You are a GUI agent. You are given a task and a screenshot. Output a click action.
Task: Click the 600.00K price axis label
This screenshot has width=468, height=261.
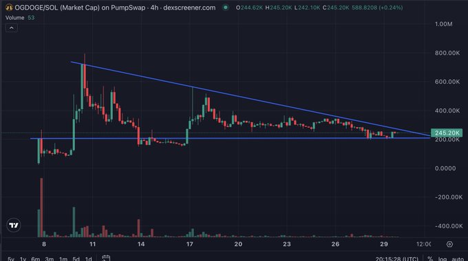(x=447, y=82)
